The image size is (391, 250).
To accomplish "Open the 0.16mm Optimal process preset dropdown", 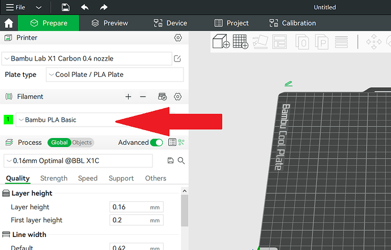I will click(78, 161).
